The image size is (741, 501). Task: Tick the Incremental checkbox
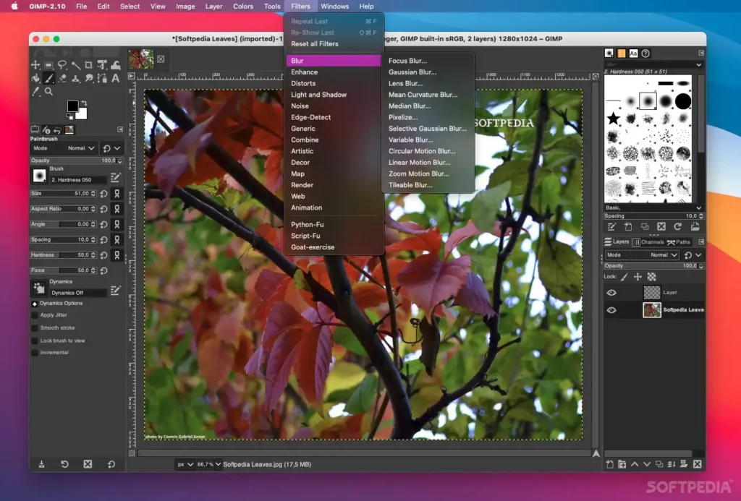click(x=35, y=353)
